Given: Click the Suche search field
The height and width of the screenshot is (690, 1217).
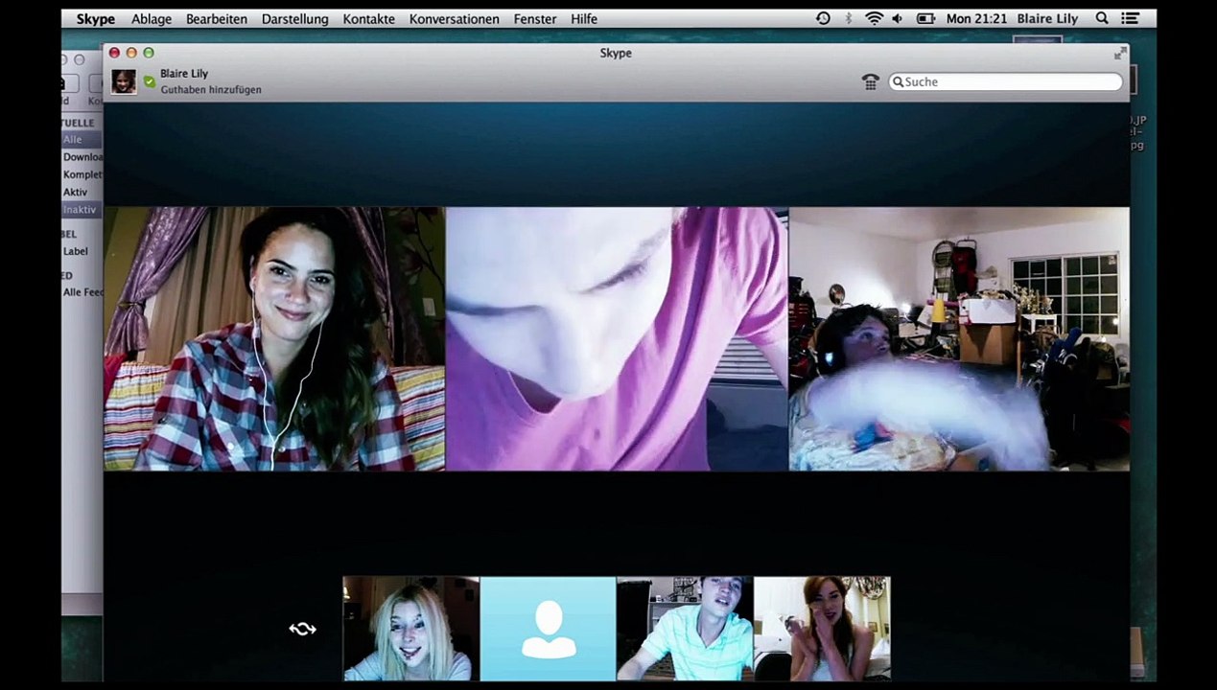Looking at the screenshot, I should coord(1005,81).
